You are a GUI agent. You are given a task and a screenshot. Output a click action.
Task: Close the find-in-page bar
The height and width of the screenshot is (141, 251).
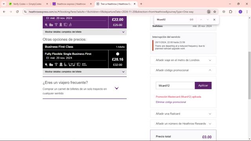(214, 20)
